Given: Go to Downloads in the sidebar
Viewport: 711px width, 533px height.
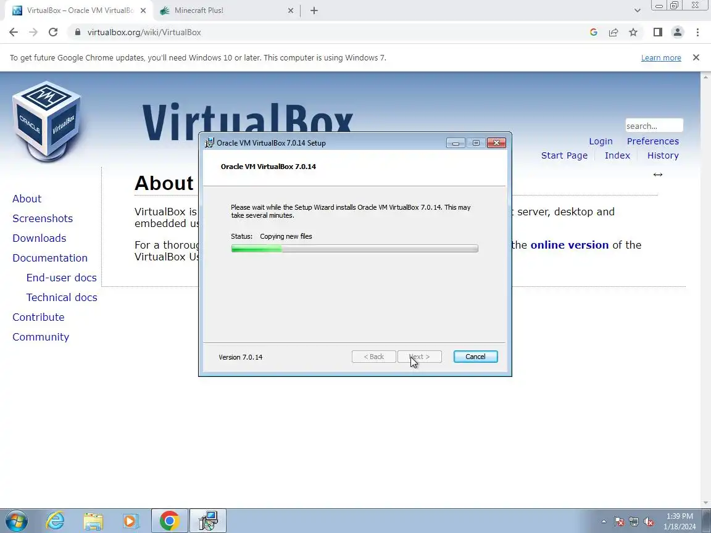Looking at the screenshot, I should coord(39,238).
